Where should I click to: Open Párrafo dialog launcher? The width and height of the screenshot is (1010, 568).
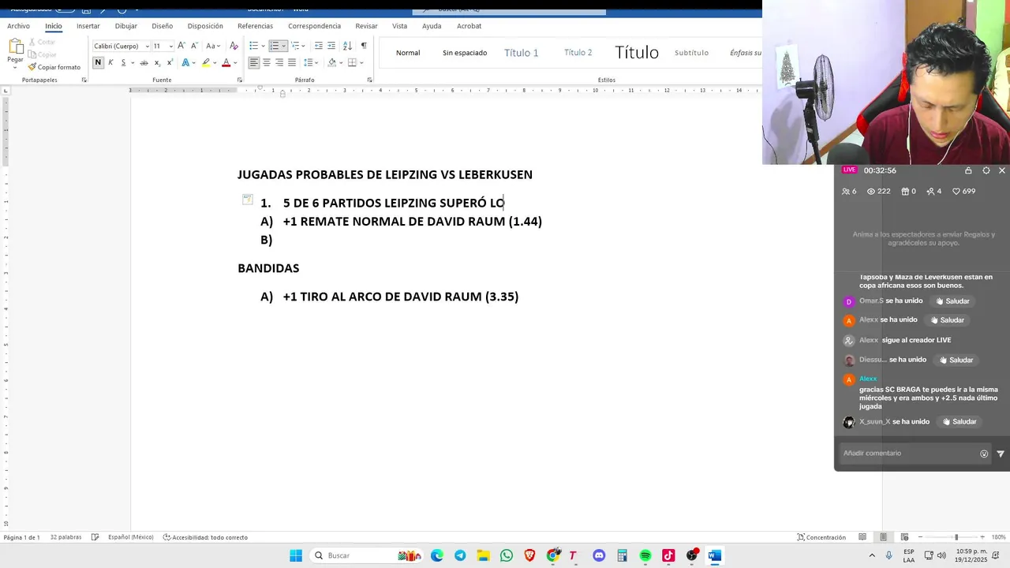(369, 80)
